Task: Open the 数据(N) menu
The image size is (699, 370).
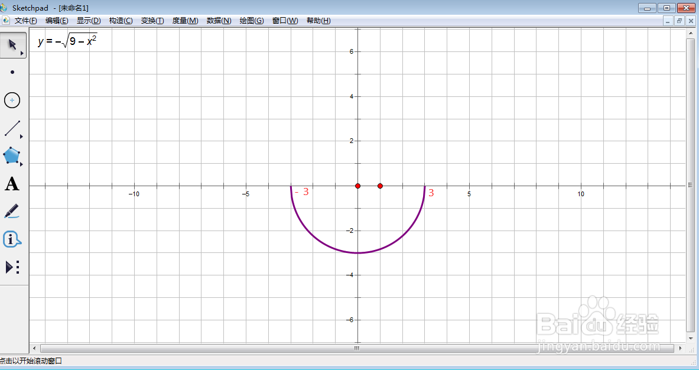Action: point(219,21)
